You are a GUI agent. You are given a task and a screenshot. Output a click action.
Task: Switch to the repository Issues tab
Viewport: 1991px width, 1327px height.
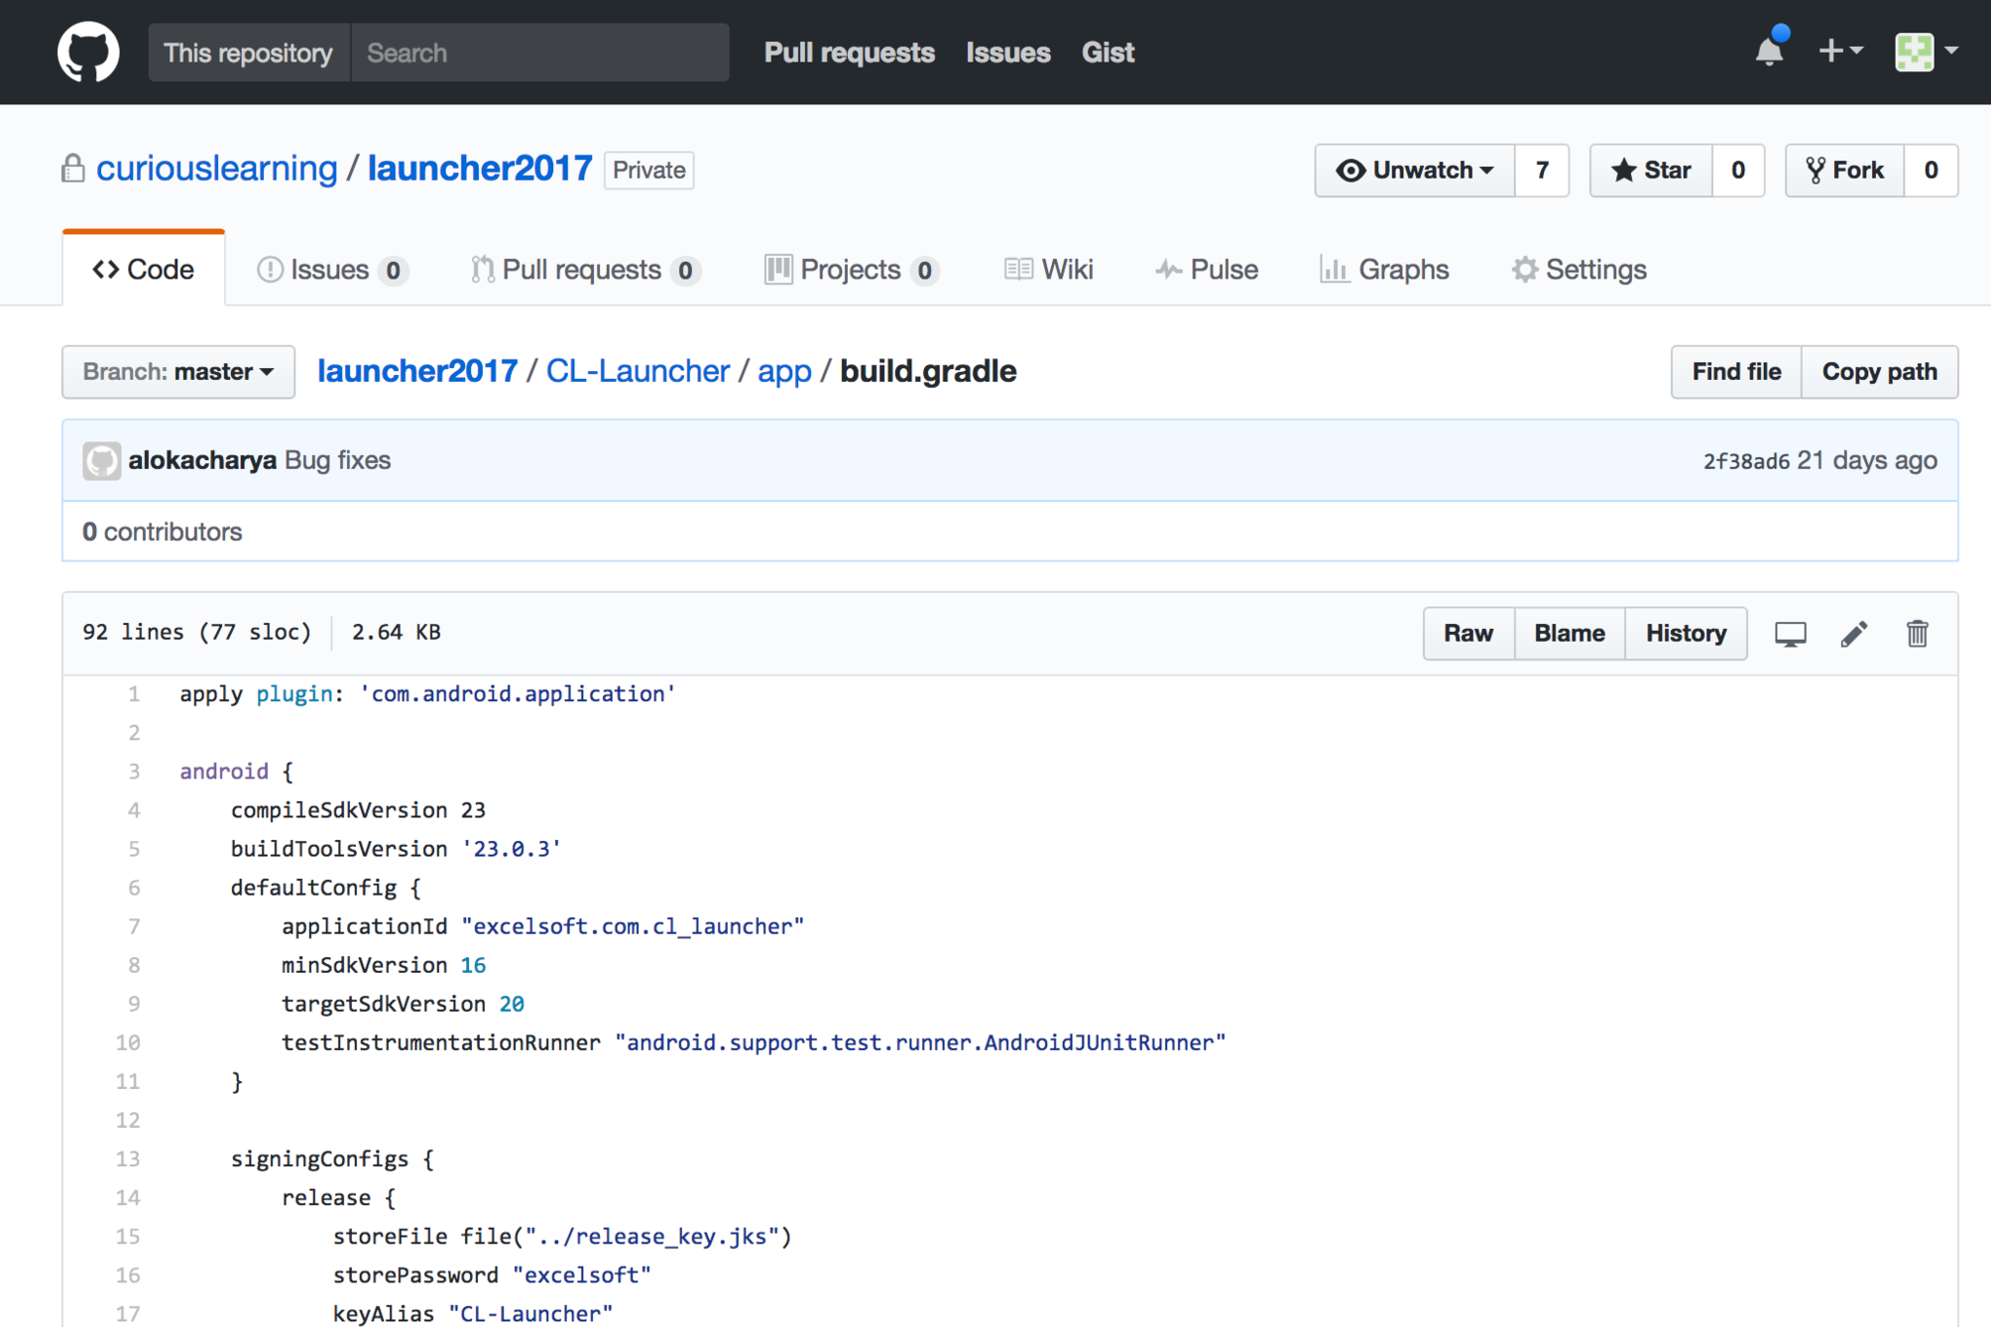[x=332, y=270]
